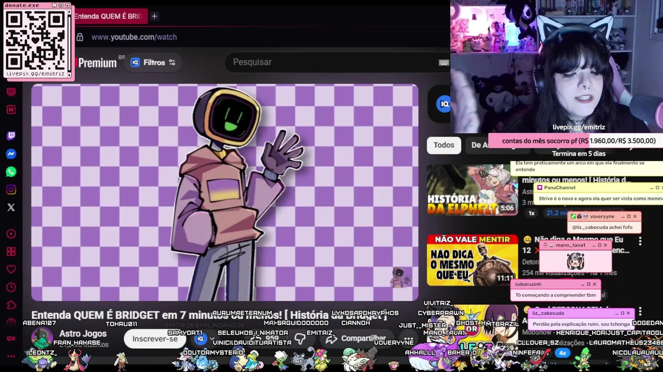The image size is (663, 372).
Task: Click the sidebar icon above Twitch
Action: pos(11,110)
